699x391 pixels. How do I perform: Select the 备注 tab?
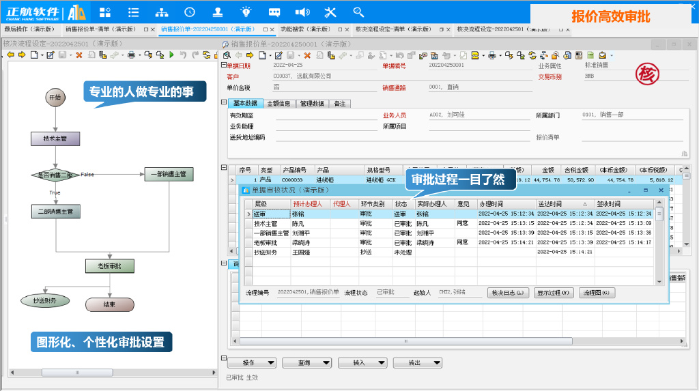(x=340, y=104)
